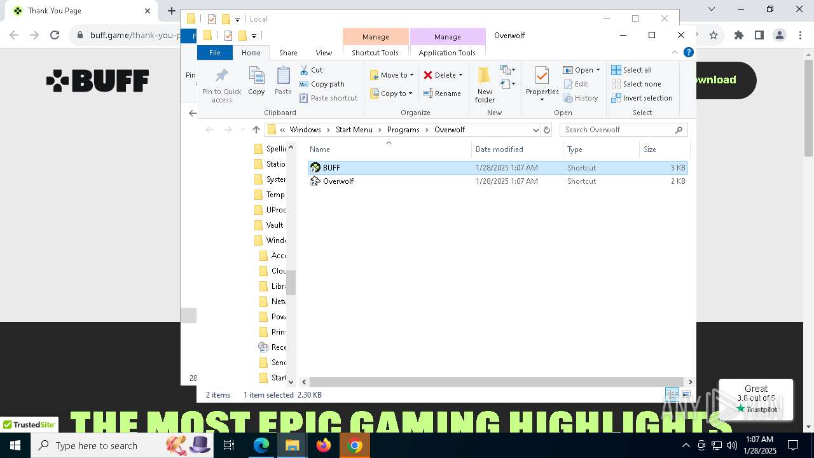
Task: Switch to the View ribbon tab
Action: (x=324, y=53)
